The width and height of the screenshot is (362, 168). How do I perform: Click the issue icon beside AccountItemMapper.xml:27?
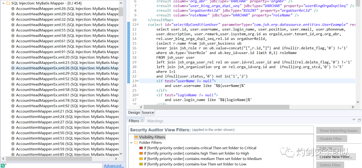(13, 122)
